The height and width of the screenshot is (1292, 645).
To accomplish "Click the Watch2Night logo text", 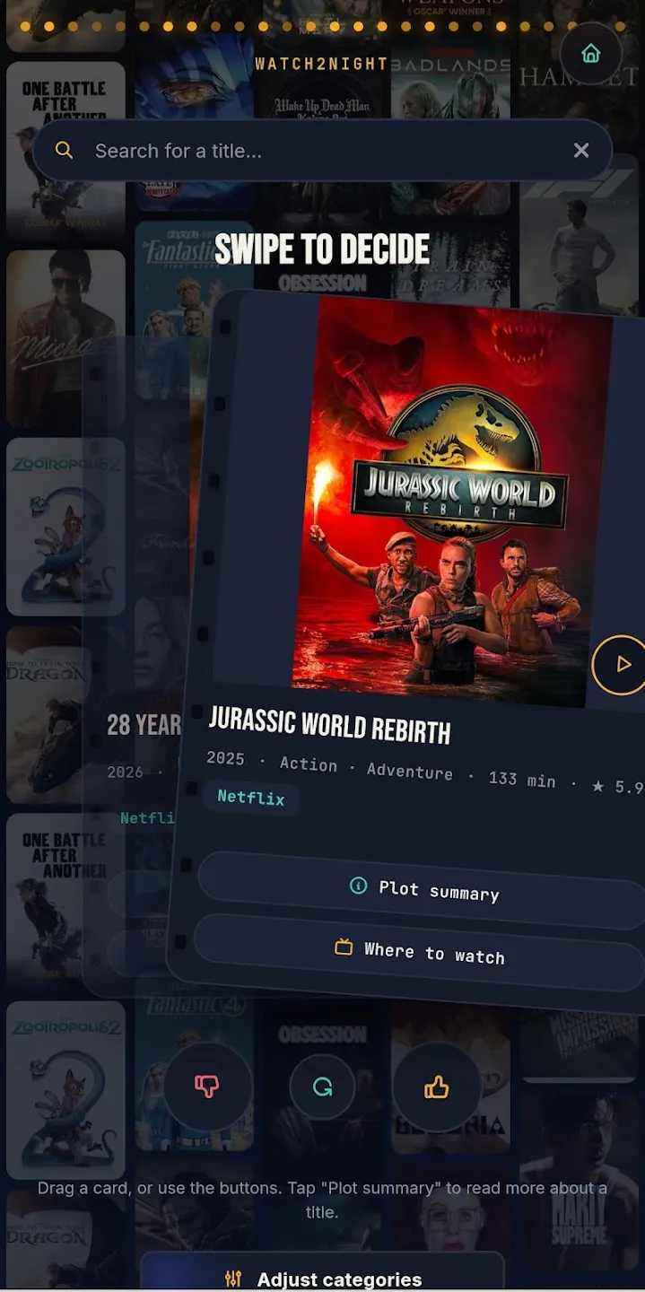I will point(321,64).
